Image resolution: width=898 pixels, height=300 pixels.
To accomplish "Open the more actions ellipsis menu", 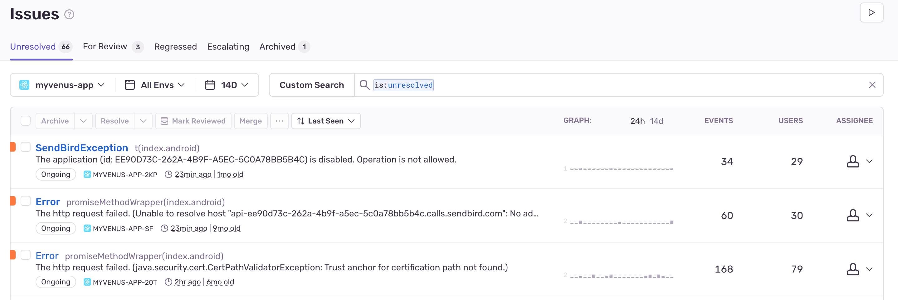I will [x=280, y=121].
